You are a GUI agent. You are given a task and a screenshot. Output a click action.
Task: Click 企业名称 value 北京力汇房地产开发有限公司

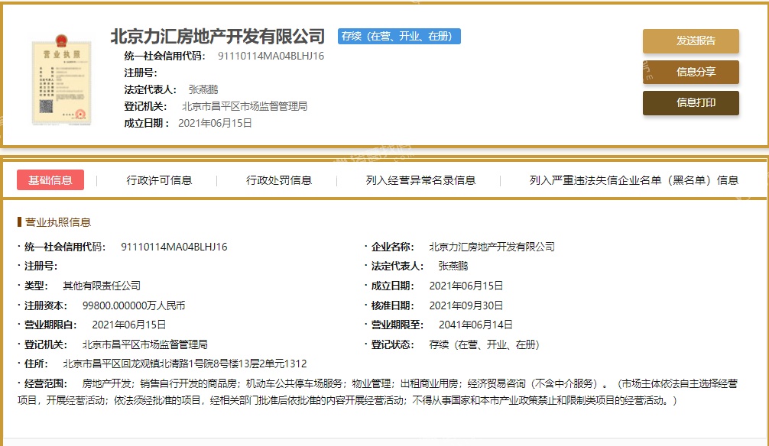(492, 247)
